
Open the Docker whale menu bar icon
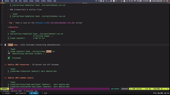click(103, 1)
